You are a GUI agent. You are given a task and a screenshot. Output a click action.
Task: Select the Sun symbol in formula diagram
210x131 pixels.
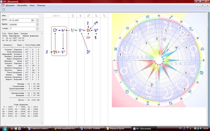(55, 30)
